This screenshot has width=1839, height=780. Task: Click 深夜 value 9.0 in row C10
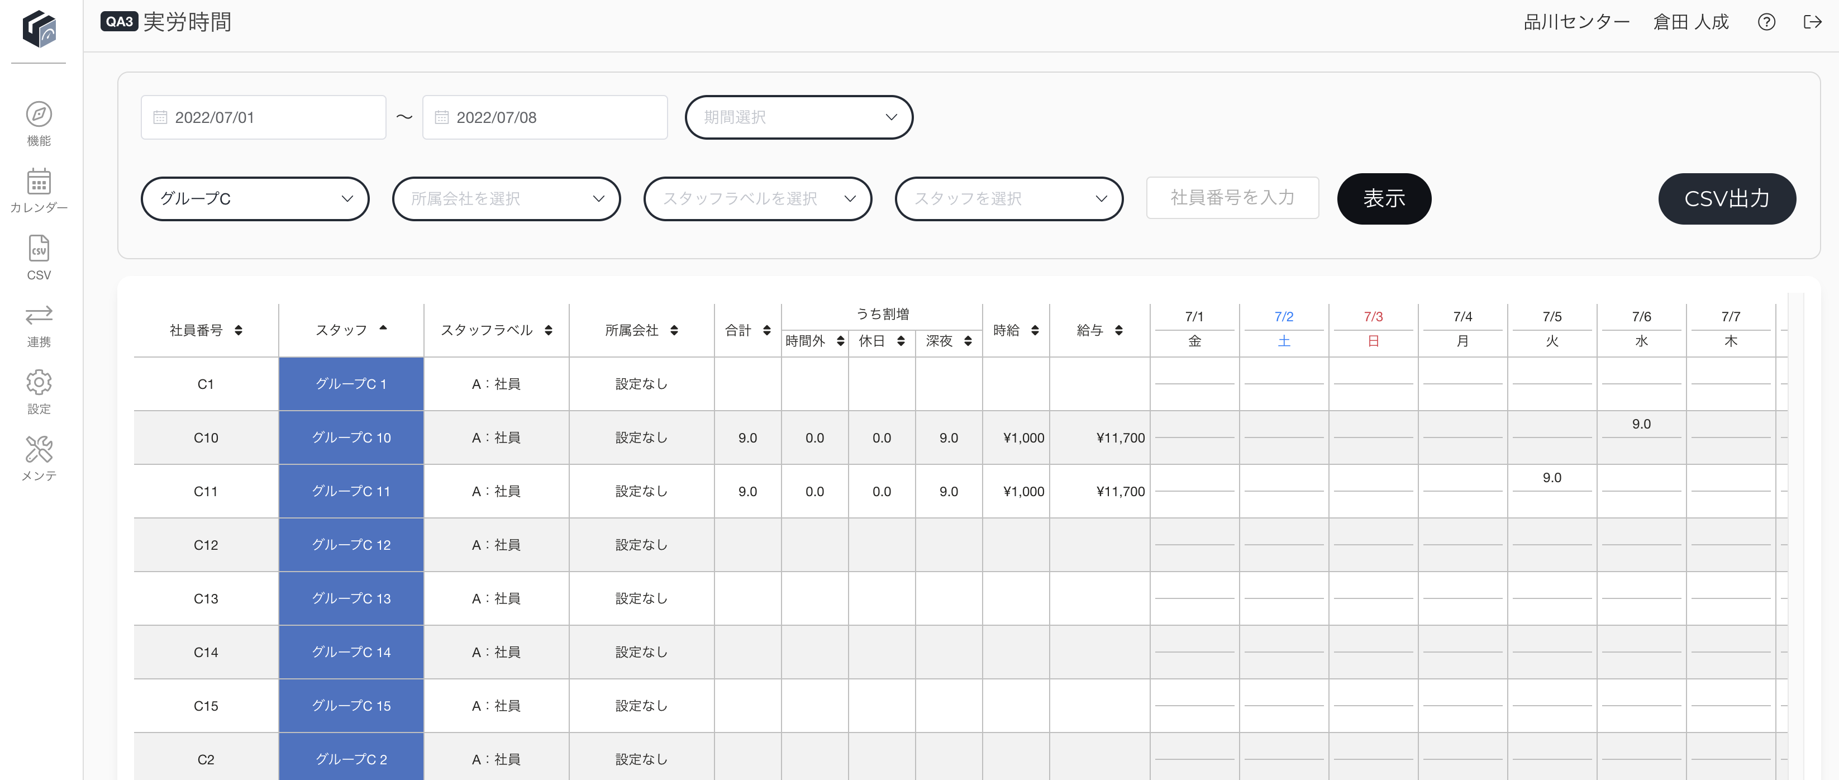(x=948, y=437)
